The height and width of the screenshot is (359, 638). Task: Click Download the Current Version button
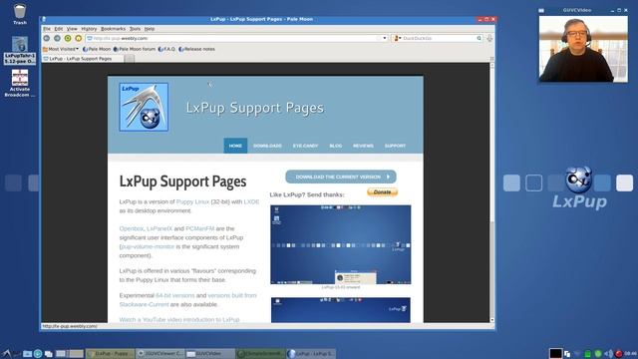[x=341, y=177]
